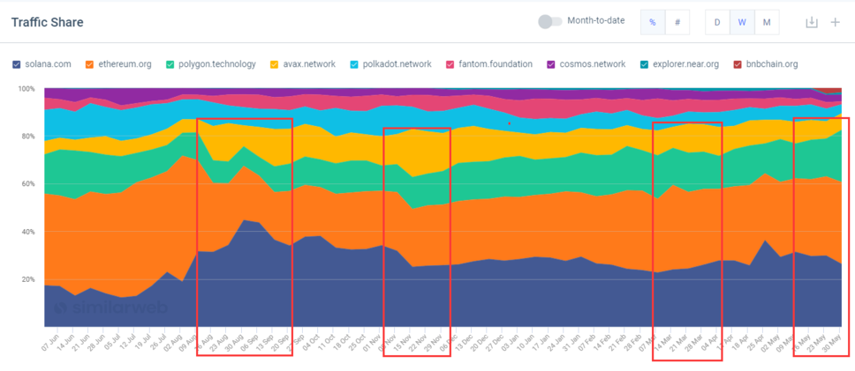Toggle the cosmos.network series checkbox
This screenshot has width=855, height=371.
[551, 64]
